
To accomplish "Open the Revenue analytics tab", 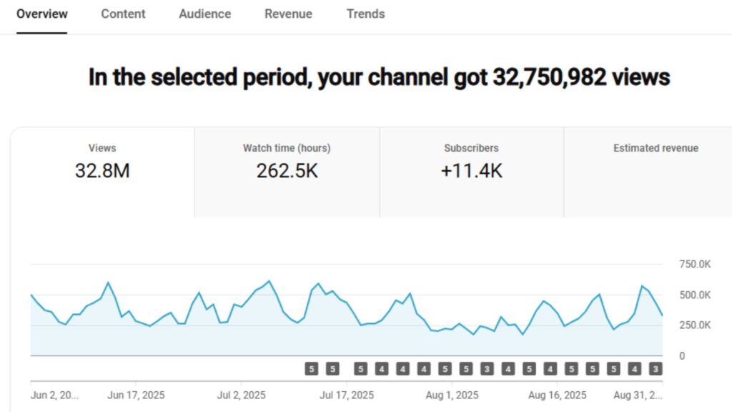I will pyautogui.click(x=288, y=14).
